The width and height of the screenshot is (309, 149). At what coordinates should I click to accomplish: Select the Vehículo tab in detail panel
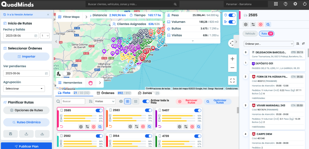click(x=250, y=34)
